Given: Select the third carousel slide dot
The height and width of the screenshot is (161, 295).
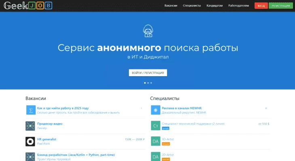Looking at the screenshot, I should click(151, 83).
